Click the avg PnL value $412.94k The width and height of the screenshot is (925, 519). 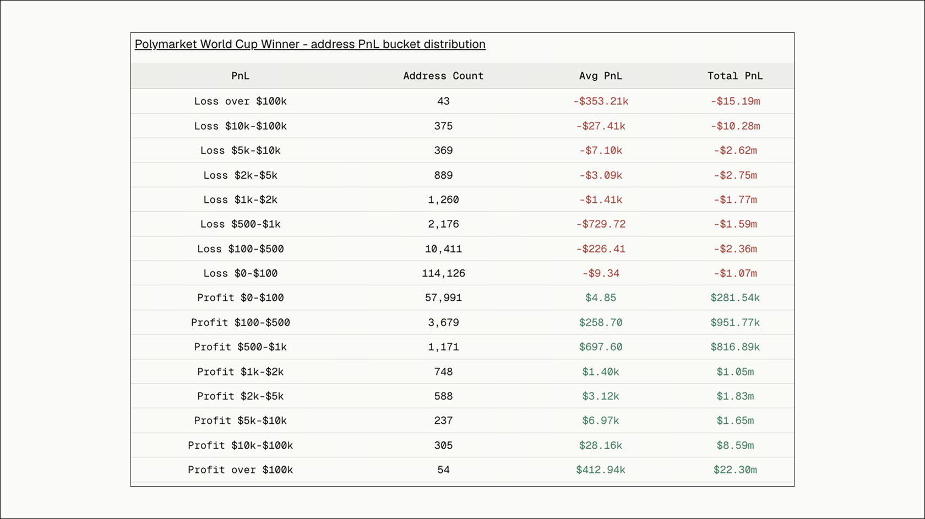pyautogui.click(x=601, y=470)
